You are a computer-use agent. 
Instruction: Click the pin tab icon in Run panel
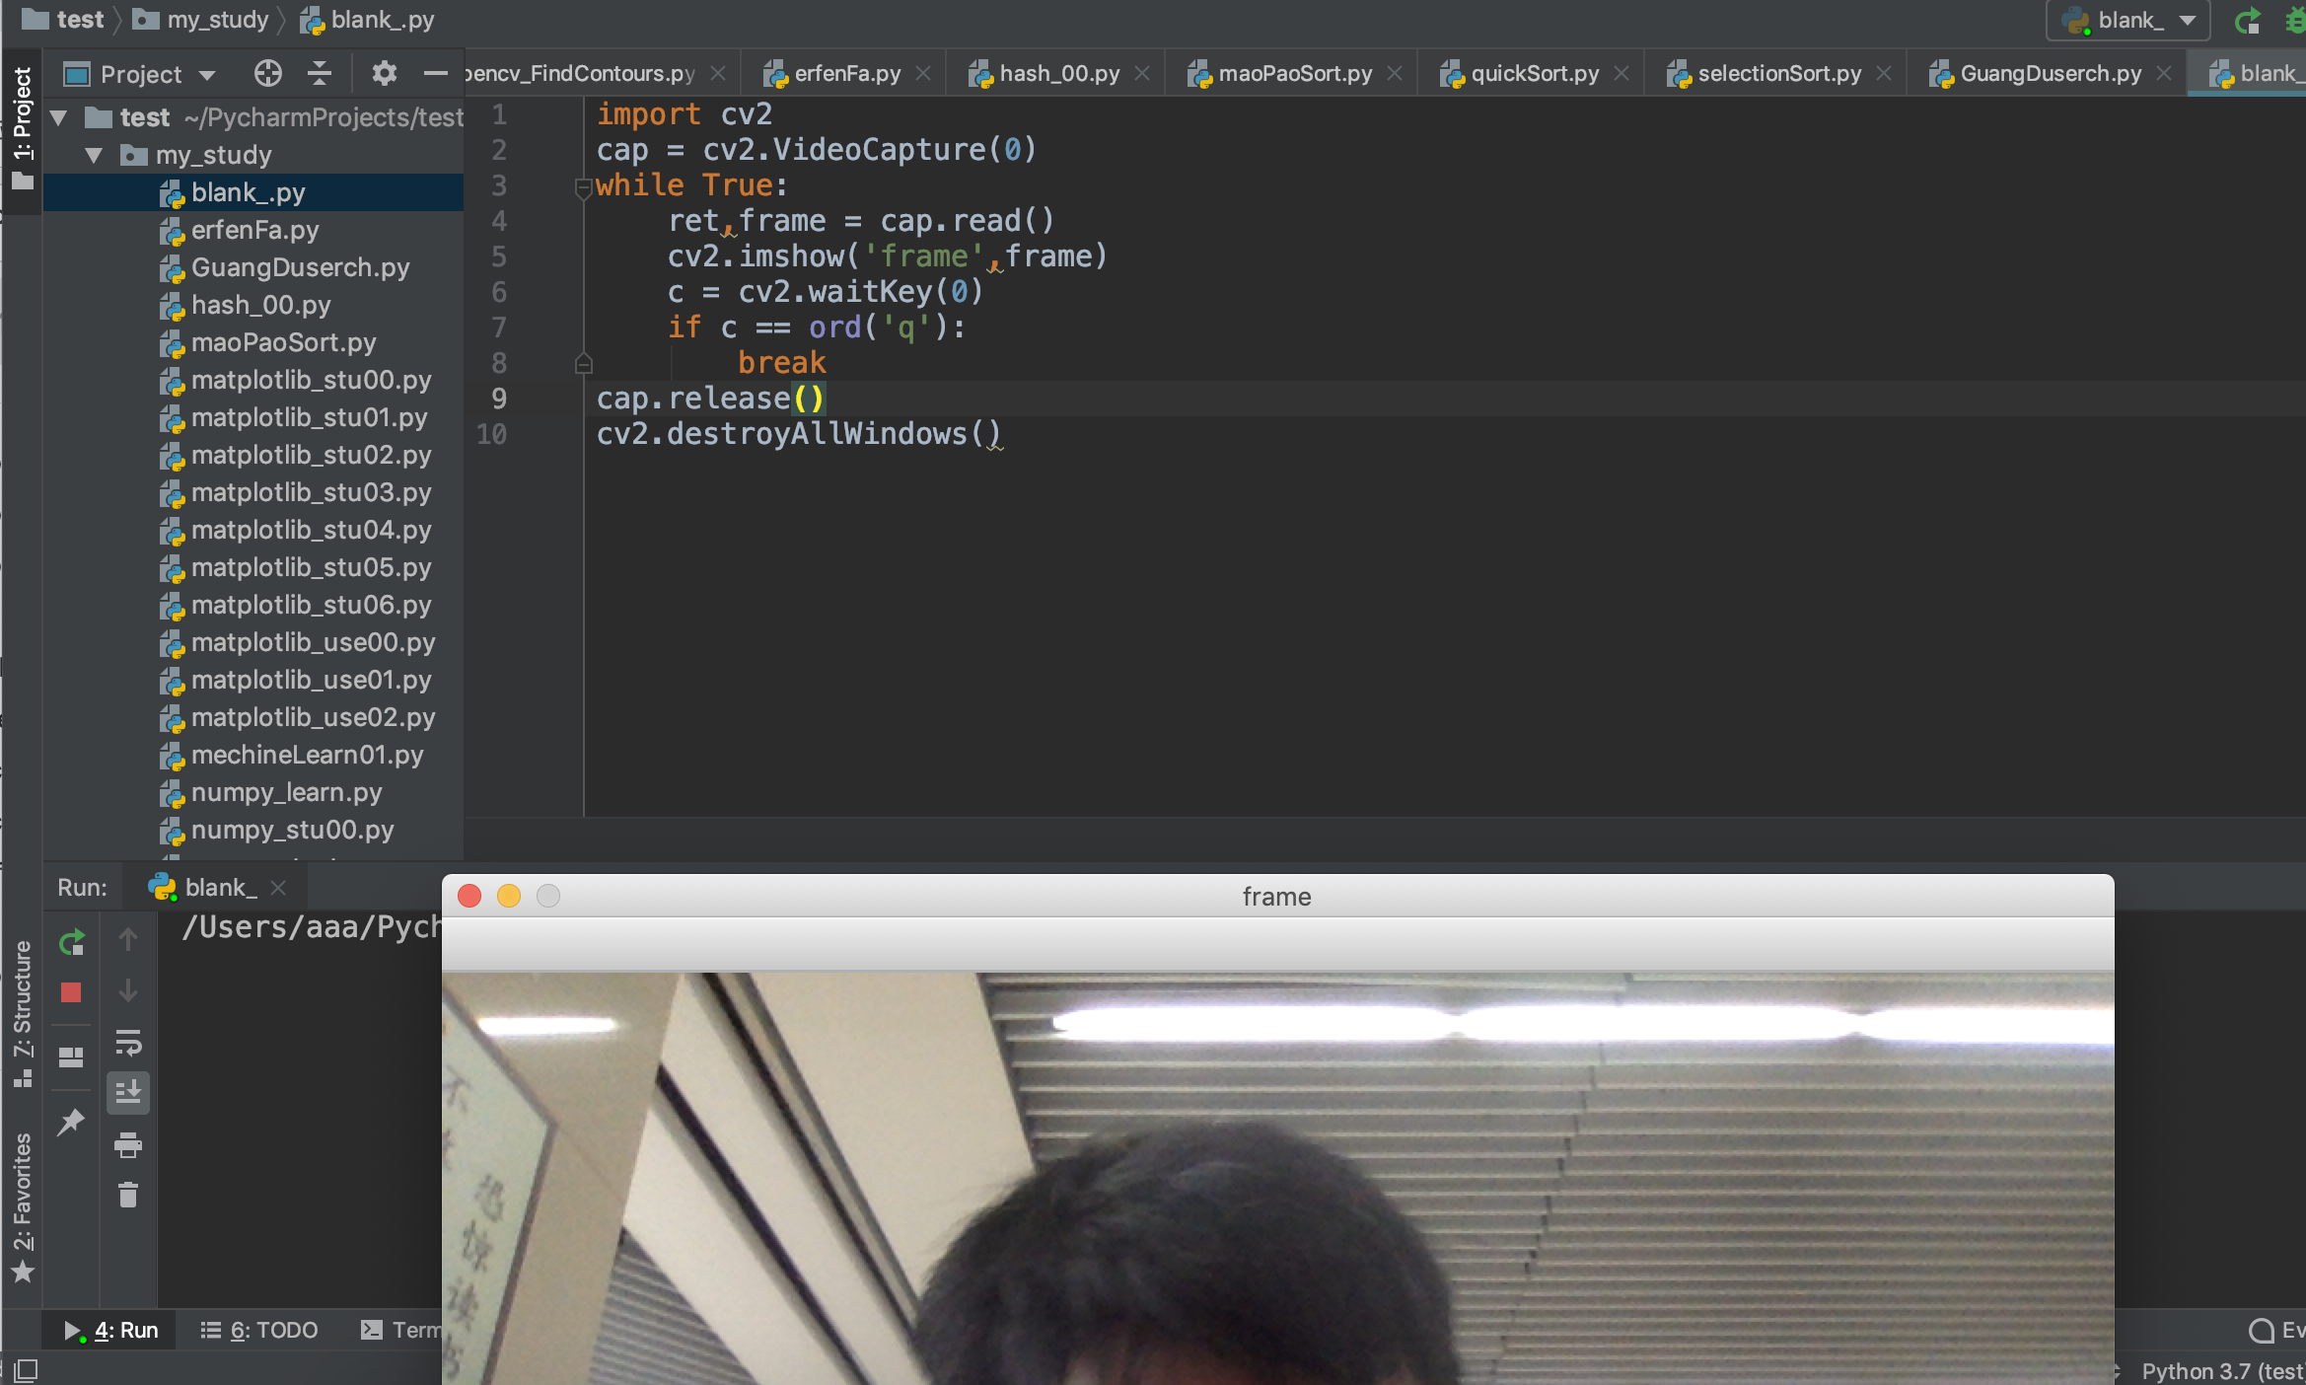tap(71, 1122)
